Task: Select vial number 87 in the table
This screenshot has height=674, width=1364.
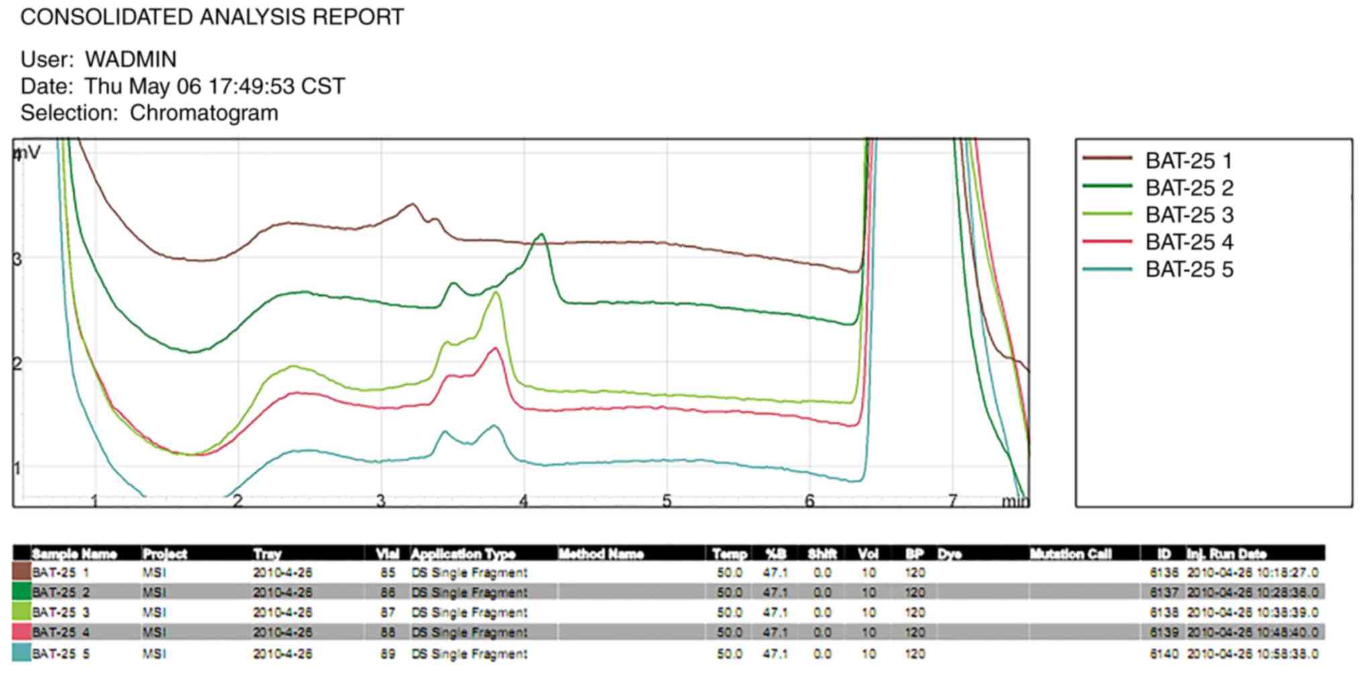Action: pos(387,612)
